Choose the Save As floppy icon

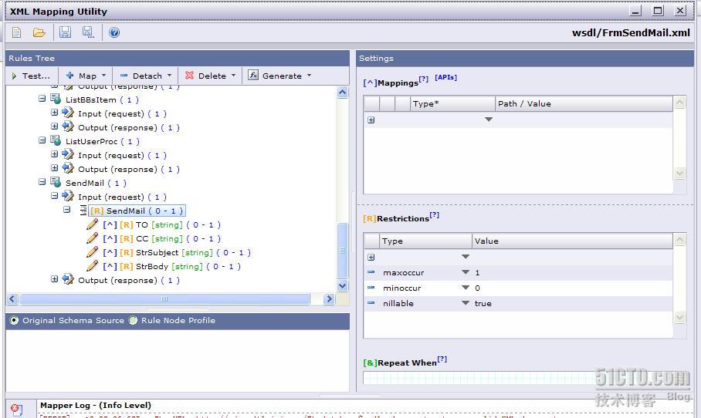tap(88, 32)
